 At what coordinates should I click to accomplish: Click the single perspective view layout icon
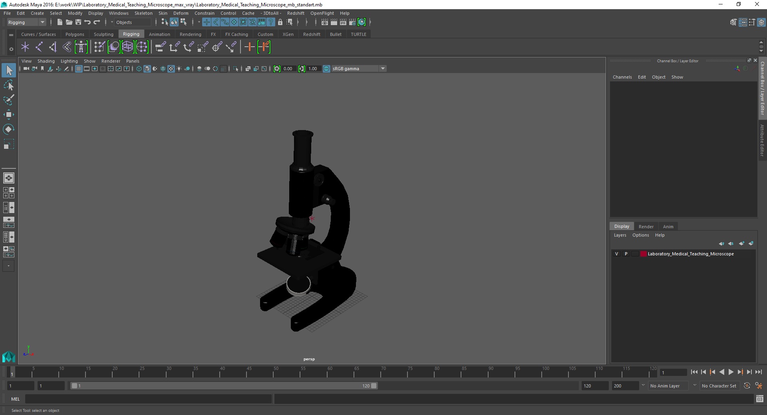[9, 178]
